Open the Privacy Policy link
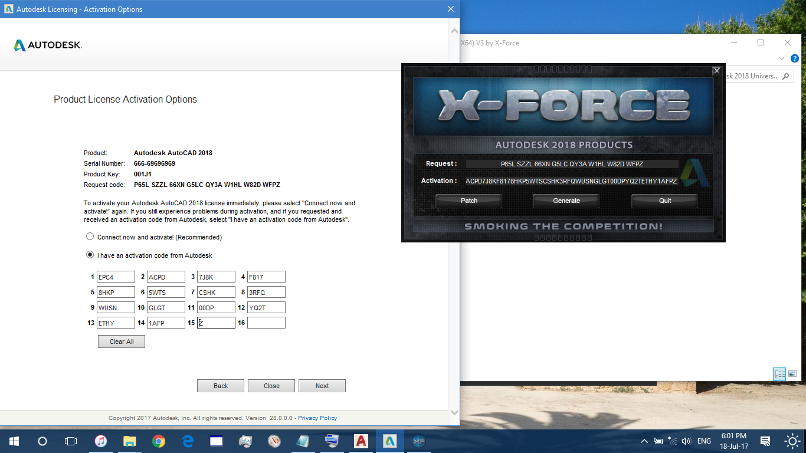Image resolution: width=806 pixels, height=453 pixels. [x=317, y=418]
